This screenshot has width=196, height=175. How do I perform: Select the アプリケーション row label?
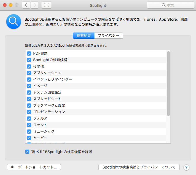(47, 73)
